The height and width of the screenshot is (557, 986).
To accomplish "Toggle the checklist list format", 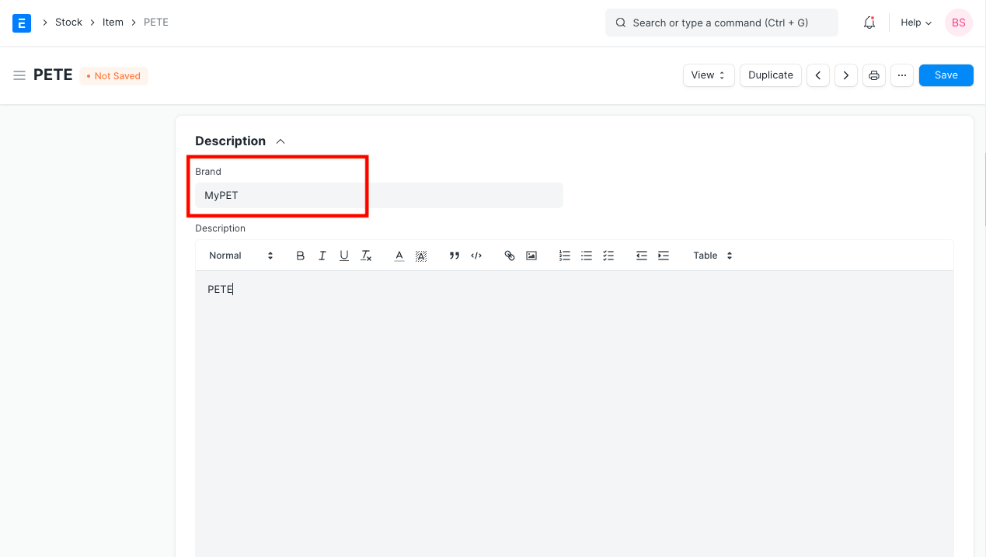I will [x=608, y=256].
